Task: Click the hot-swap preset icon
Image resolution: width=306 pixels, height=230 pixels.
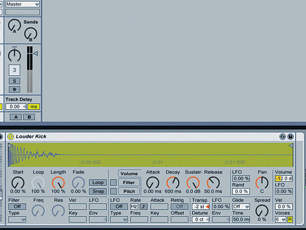Action: [x=282, y=137]
